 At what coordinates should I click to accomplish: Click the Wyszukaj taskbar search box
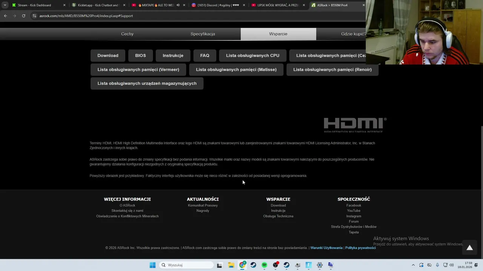coord(186,265)
